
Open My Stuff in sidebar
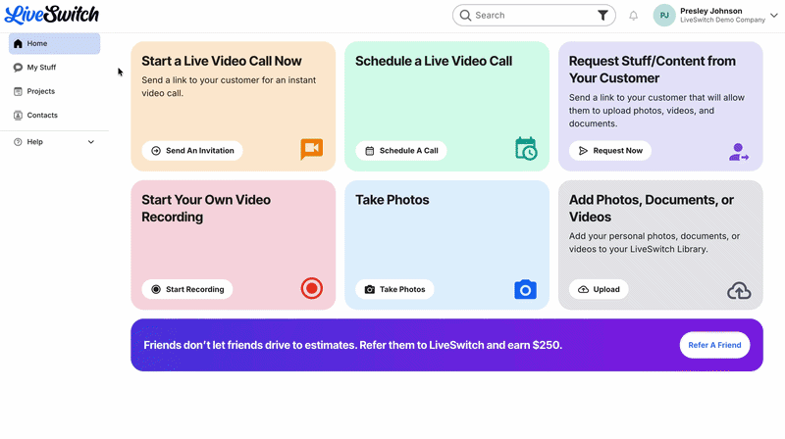41,68
